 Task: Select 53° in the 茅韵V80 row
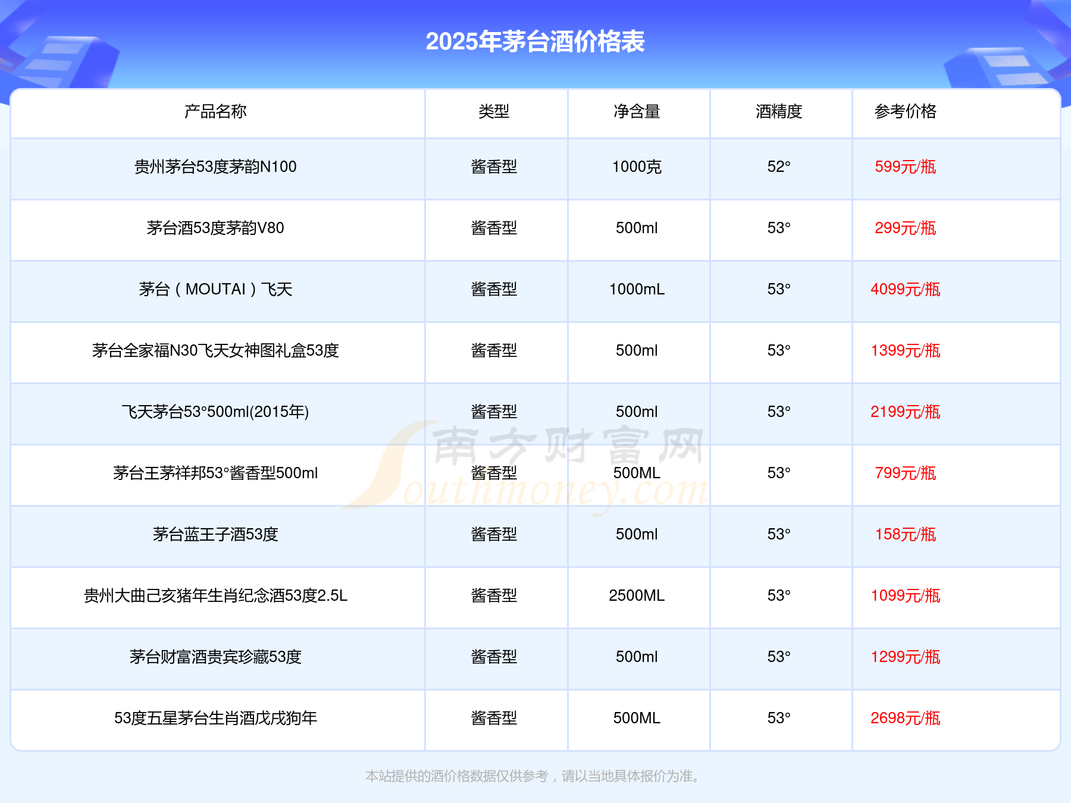coord(779,228)
